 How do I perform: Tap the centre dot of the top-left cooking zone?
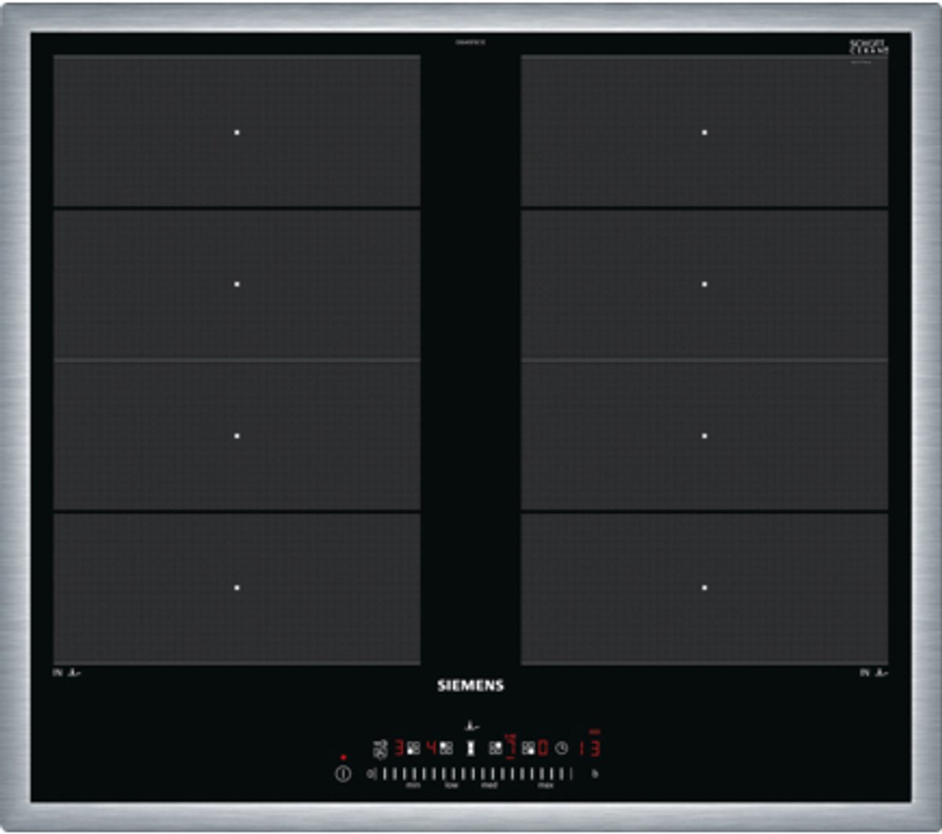click(236, 132)
